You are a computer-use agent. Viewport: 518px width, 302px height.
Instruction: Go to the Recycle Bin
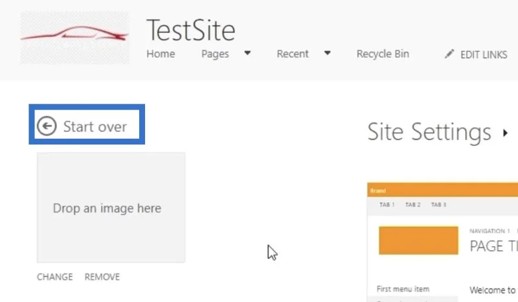[x=383, y=54]
